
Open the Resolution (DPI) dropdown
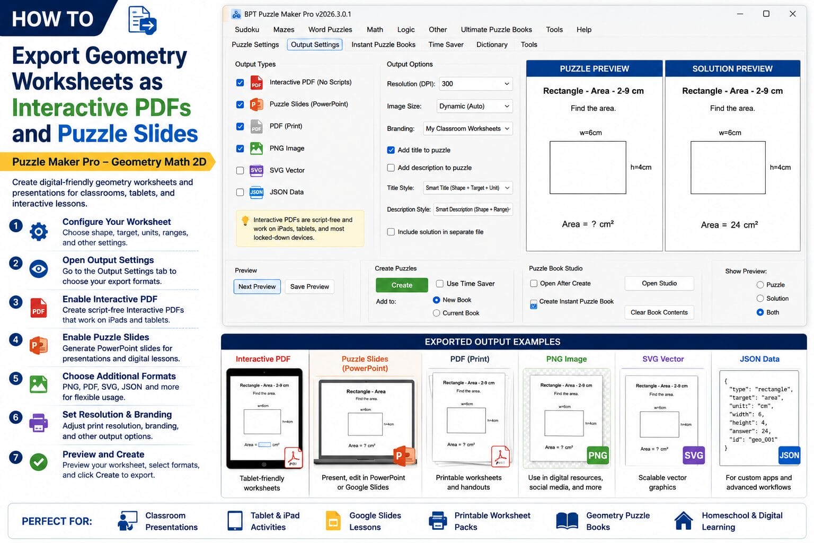point(475,84)
